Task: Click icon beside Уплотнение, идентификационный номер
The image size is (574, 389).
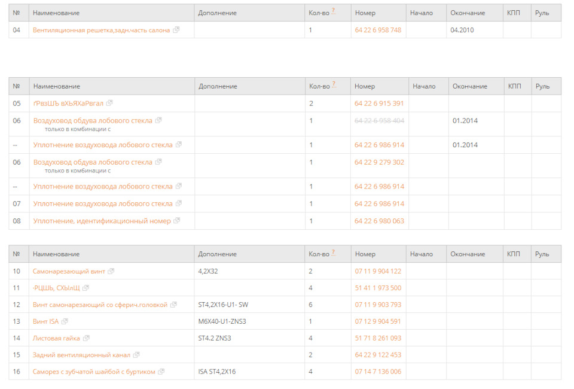Action: pos(177,221)
